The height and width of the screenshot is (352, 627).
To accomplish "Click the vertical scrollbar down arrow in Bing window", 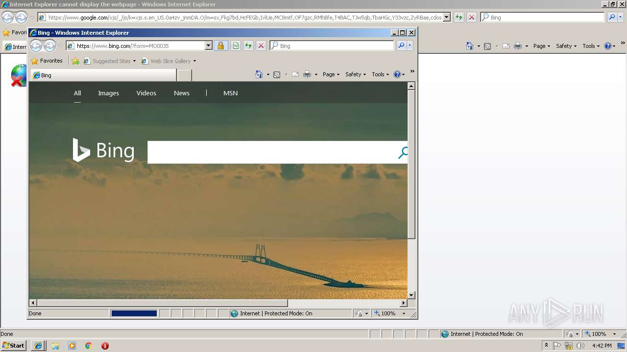I will coord(411,295).
